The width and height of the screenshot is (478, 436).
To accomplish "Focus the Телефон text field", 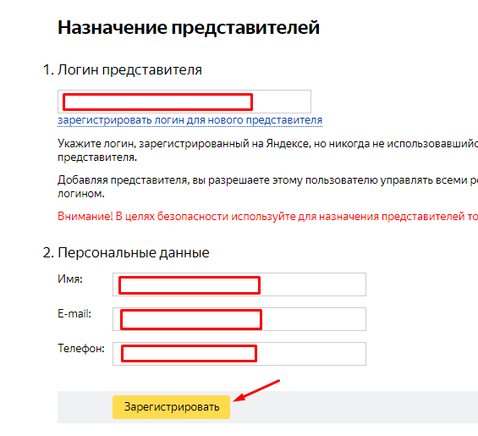I will 239,354.
